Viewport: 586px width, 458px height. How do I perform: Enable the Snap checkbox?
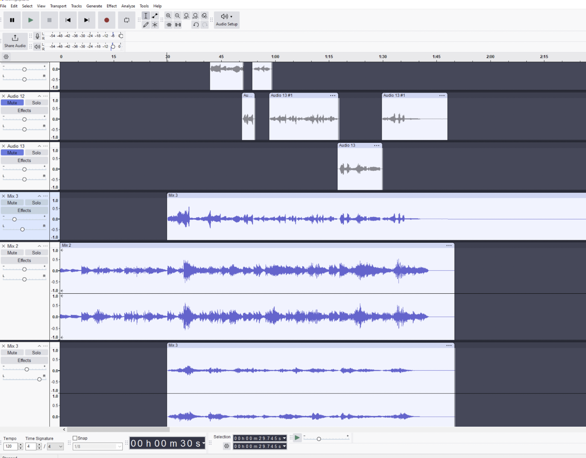pos(75,438)
